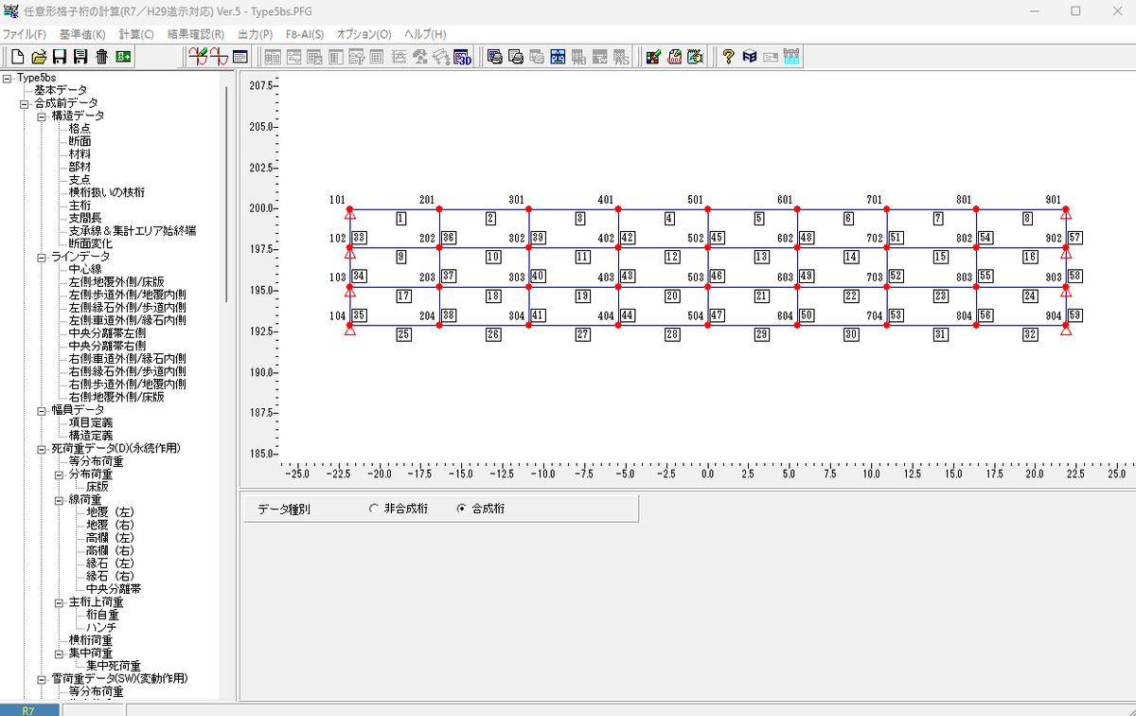Click the first printer output icon
Viewport: 1136px width, 716px height.
tap(495, 57)
